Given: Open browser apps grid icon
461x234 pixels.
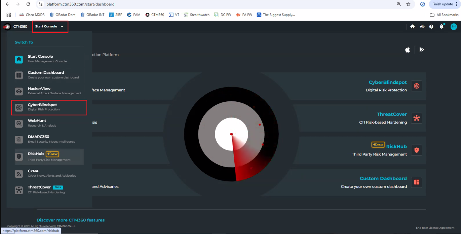Looking at the screenshot, I should click(9, 15).
